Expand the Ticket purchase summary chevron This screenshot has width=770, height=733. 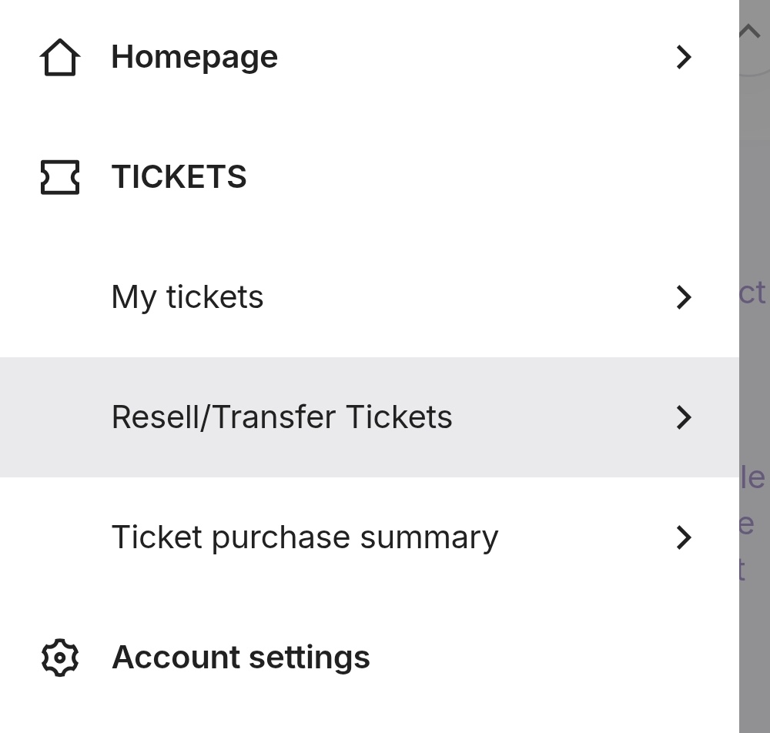683,537
